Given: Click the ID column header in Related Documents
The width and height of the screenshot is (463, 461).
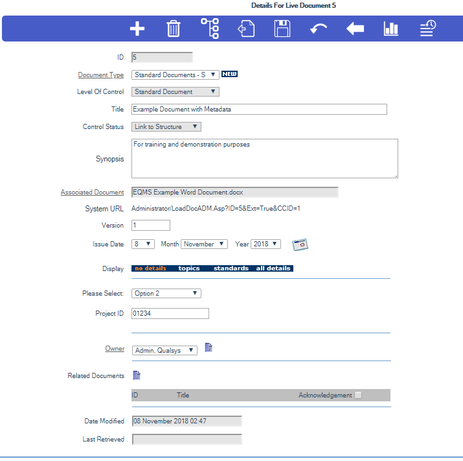Looking at the screenshot, I should click(135, 395).
